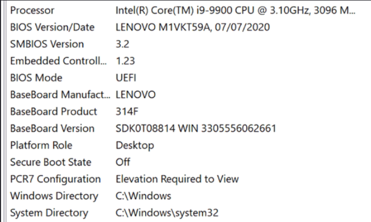Select the BIOS Version/Date item
This screenshot has height=222, width=371.
coord(52,27)
